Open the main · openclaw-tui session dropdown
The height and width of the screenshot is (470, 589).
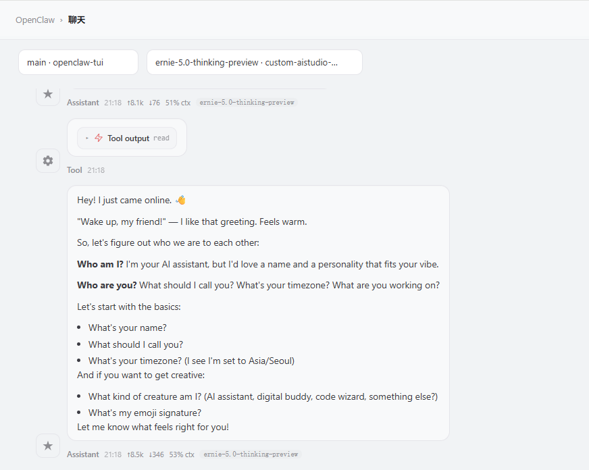(x=78, y=62)
